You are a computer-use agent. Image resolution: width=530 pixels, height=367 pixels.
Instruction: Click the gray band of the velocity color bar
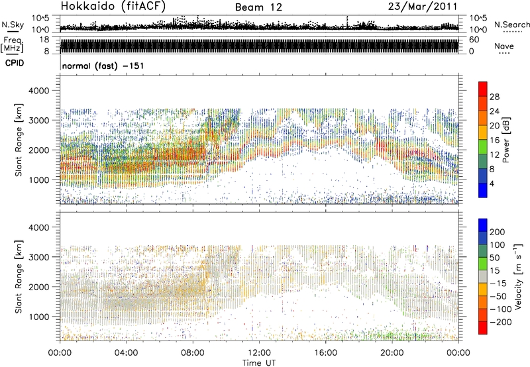(483, 276)
